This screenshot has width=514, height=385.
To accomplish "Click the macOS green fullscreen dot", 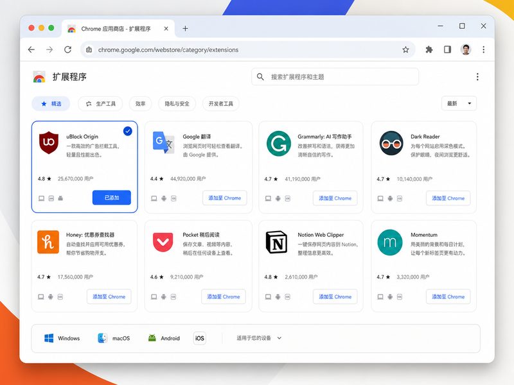I will click(x=51, y=28).
